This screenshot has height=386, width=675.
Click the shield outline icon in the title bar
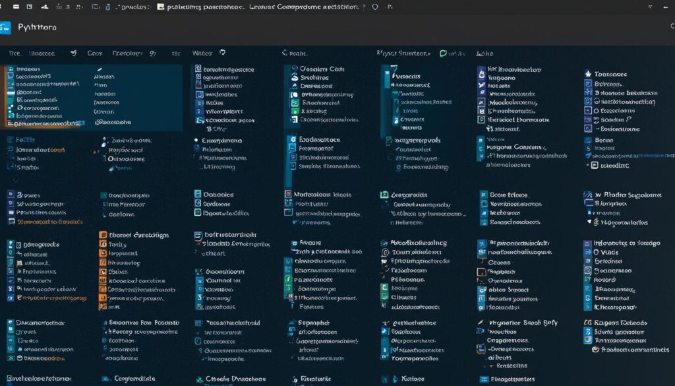coord(375,7)
